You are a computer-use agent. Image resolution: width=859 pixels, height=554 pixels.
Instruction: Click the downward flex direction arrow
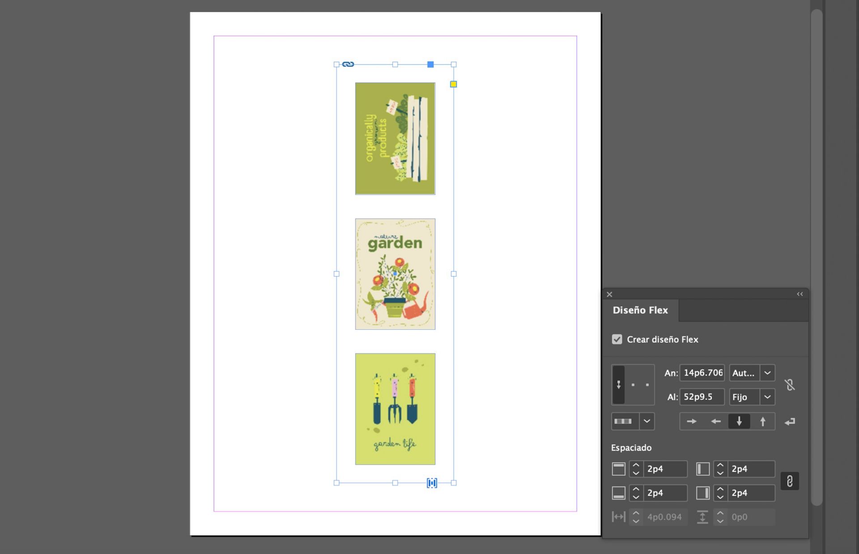click(739, 421)
